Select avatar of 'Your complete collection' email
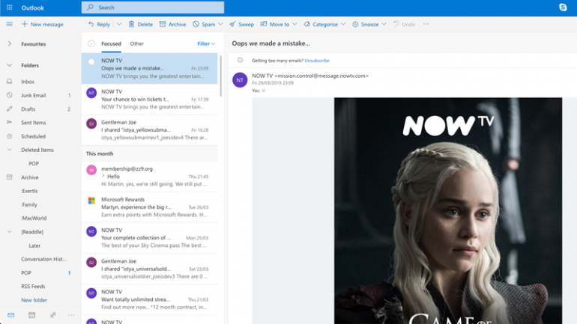Screen dimensions: 577x324 91,231
